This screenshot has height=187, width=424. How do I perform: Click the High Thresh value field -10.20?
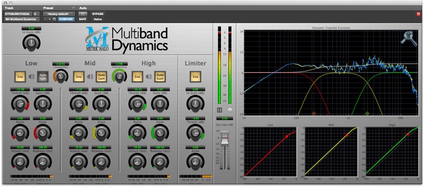(137, 89)
